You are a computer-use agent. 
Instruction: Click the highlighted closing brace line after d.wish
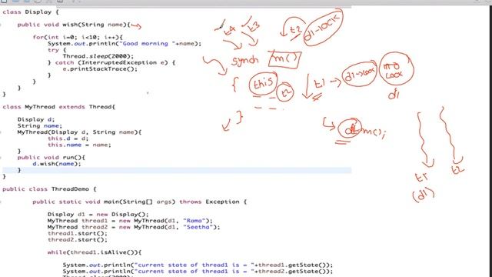tap(177, 170)
